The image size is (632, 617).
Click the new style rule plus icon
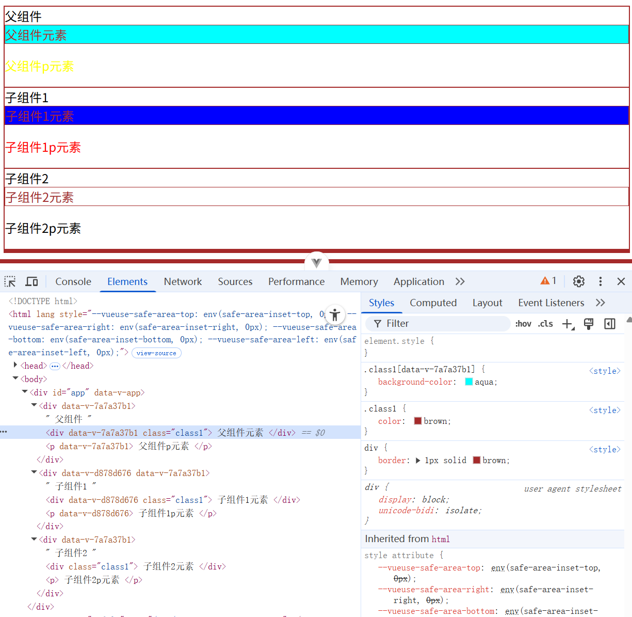click(x=568, y=324)
